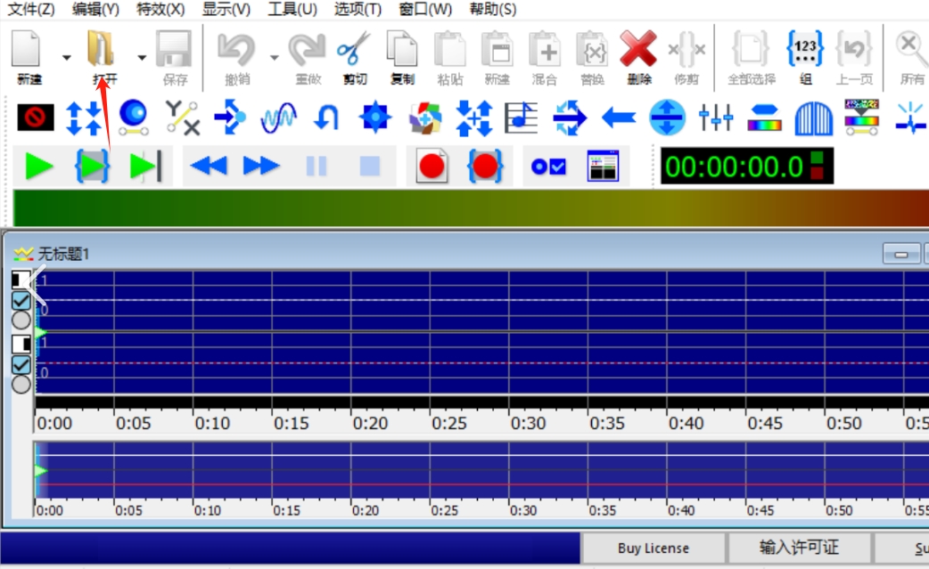Expand the 撤销 undo history dropdown arrow
This screenshot has width=929, height=569.
(x=274, y=57)
